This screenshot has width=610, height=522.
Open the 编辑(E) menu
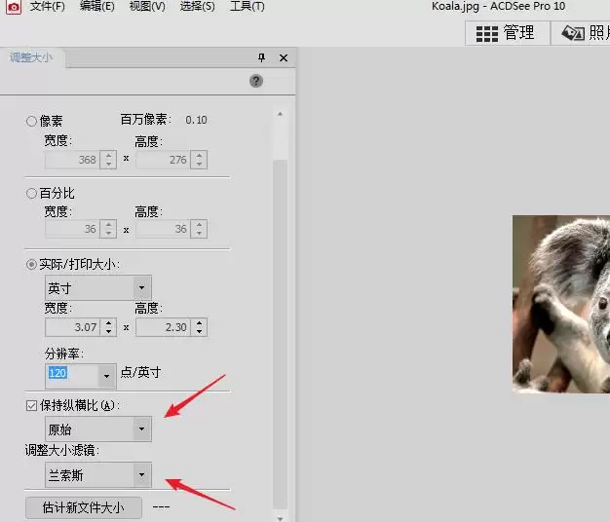click(x=96, y=6)
